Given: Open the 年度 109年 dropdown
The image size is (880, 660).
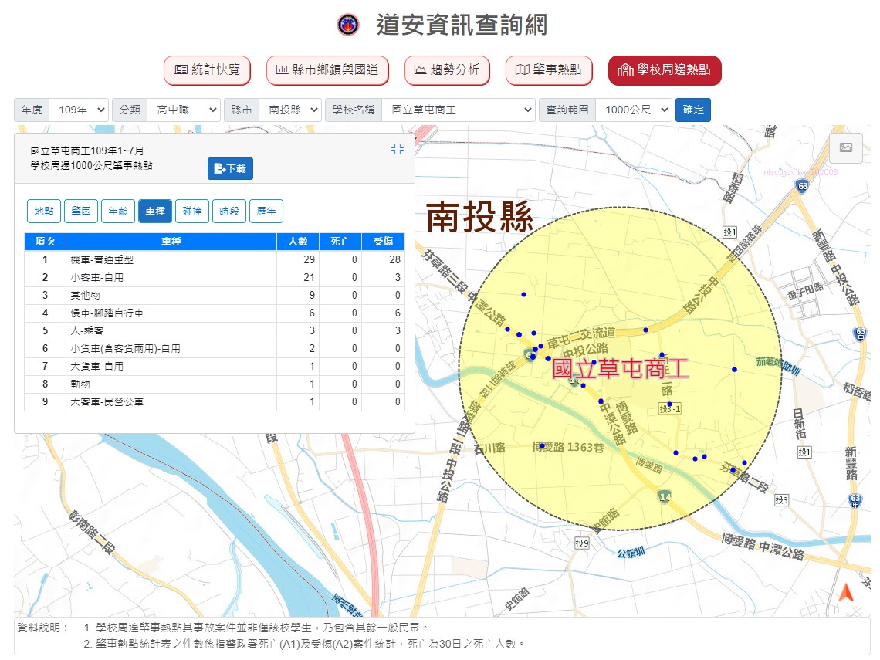Looking at the screenshot, I should tap(79, 110).
